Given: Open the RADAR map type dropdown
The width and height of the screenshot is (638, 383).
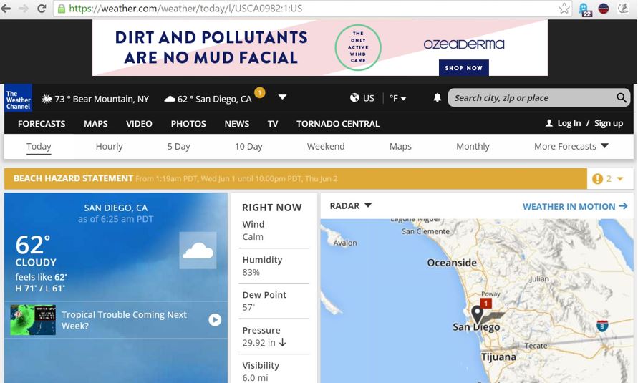Looking at the screenshot, I should [351, 205].
